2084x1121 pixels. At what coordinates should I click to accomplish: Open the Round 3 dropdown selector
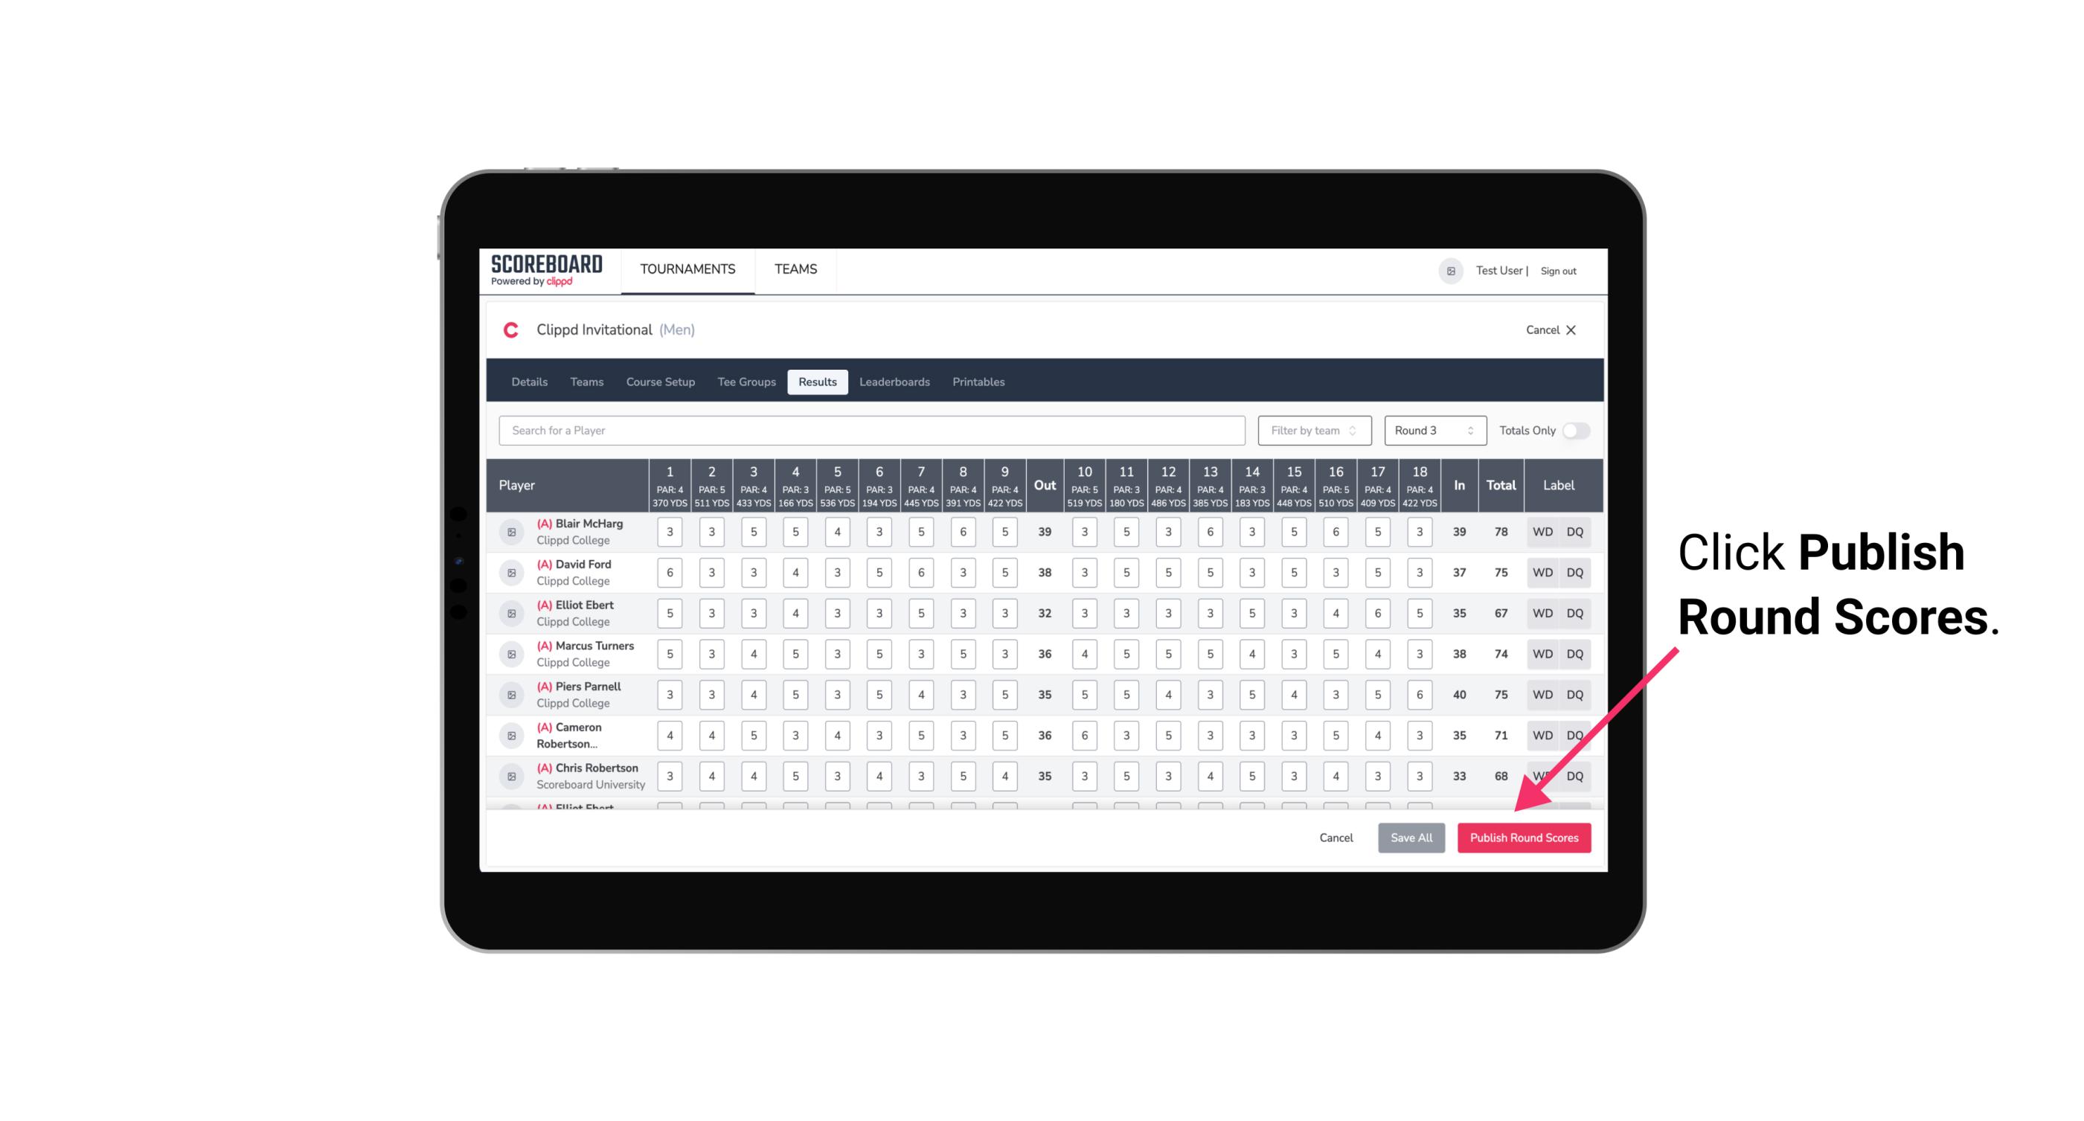point(1431,431)
